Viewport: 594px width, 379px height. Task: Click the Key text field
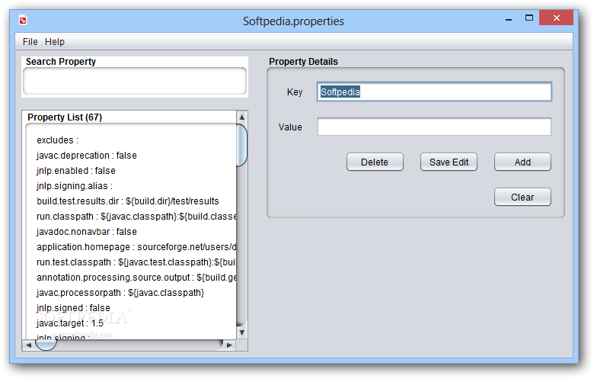click(434, 92)
